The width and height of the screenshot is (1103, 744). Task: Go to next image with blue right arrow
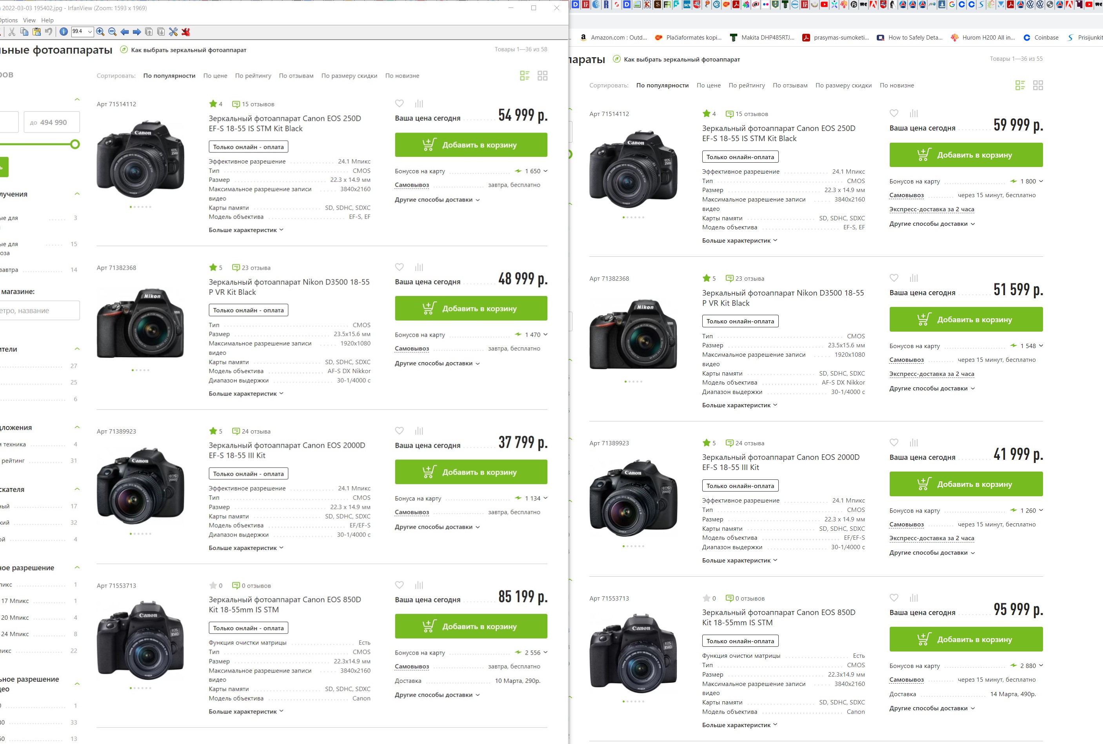137,32
